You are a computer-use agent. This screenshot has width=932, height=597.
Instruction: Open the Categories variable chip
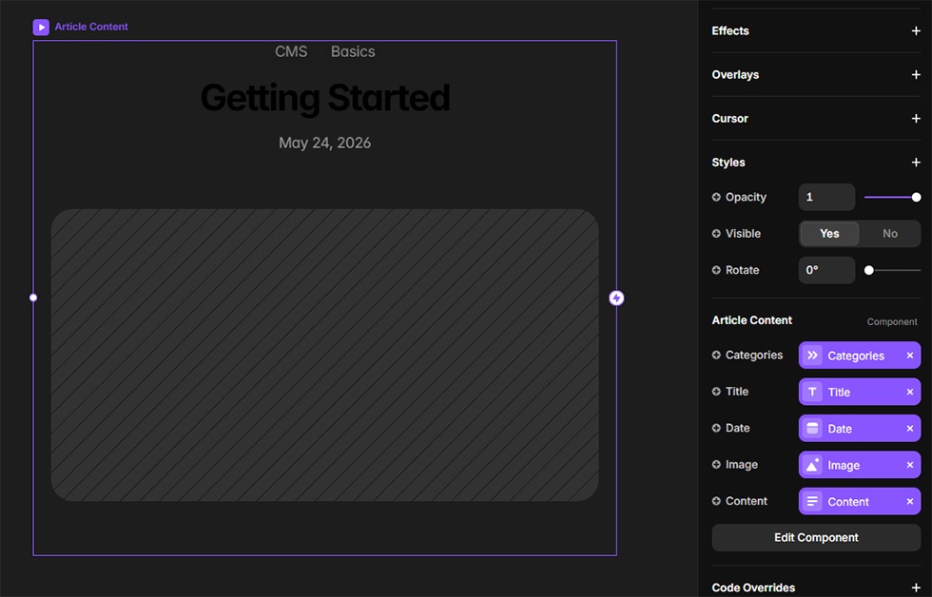coord(860,356)
